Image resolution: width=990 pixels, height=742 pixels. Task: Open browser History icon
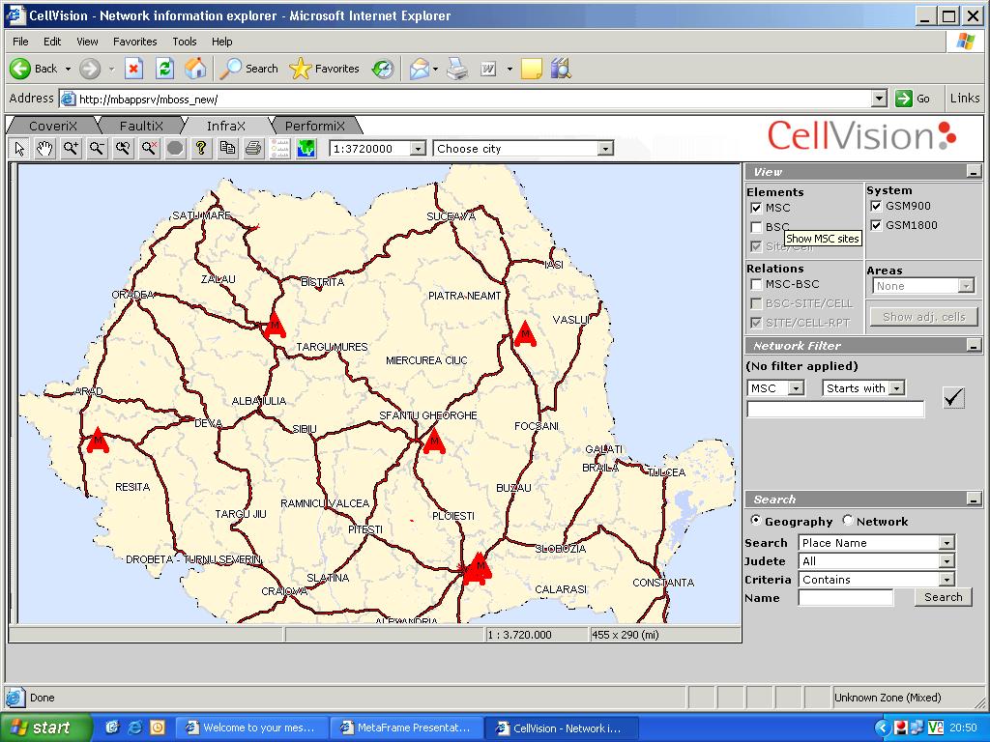pos(383,69)
